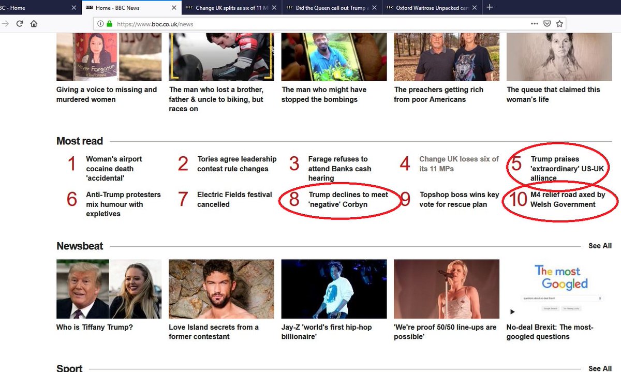
Task: Click the singer at microphone thumbnail
Action: [447, 289]
